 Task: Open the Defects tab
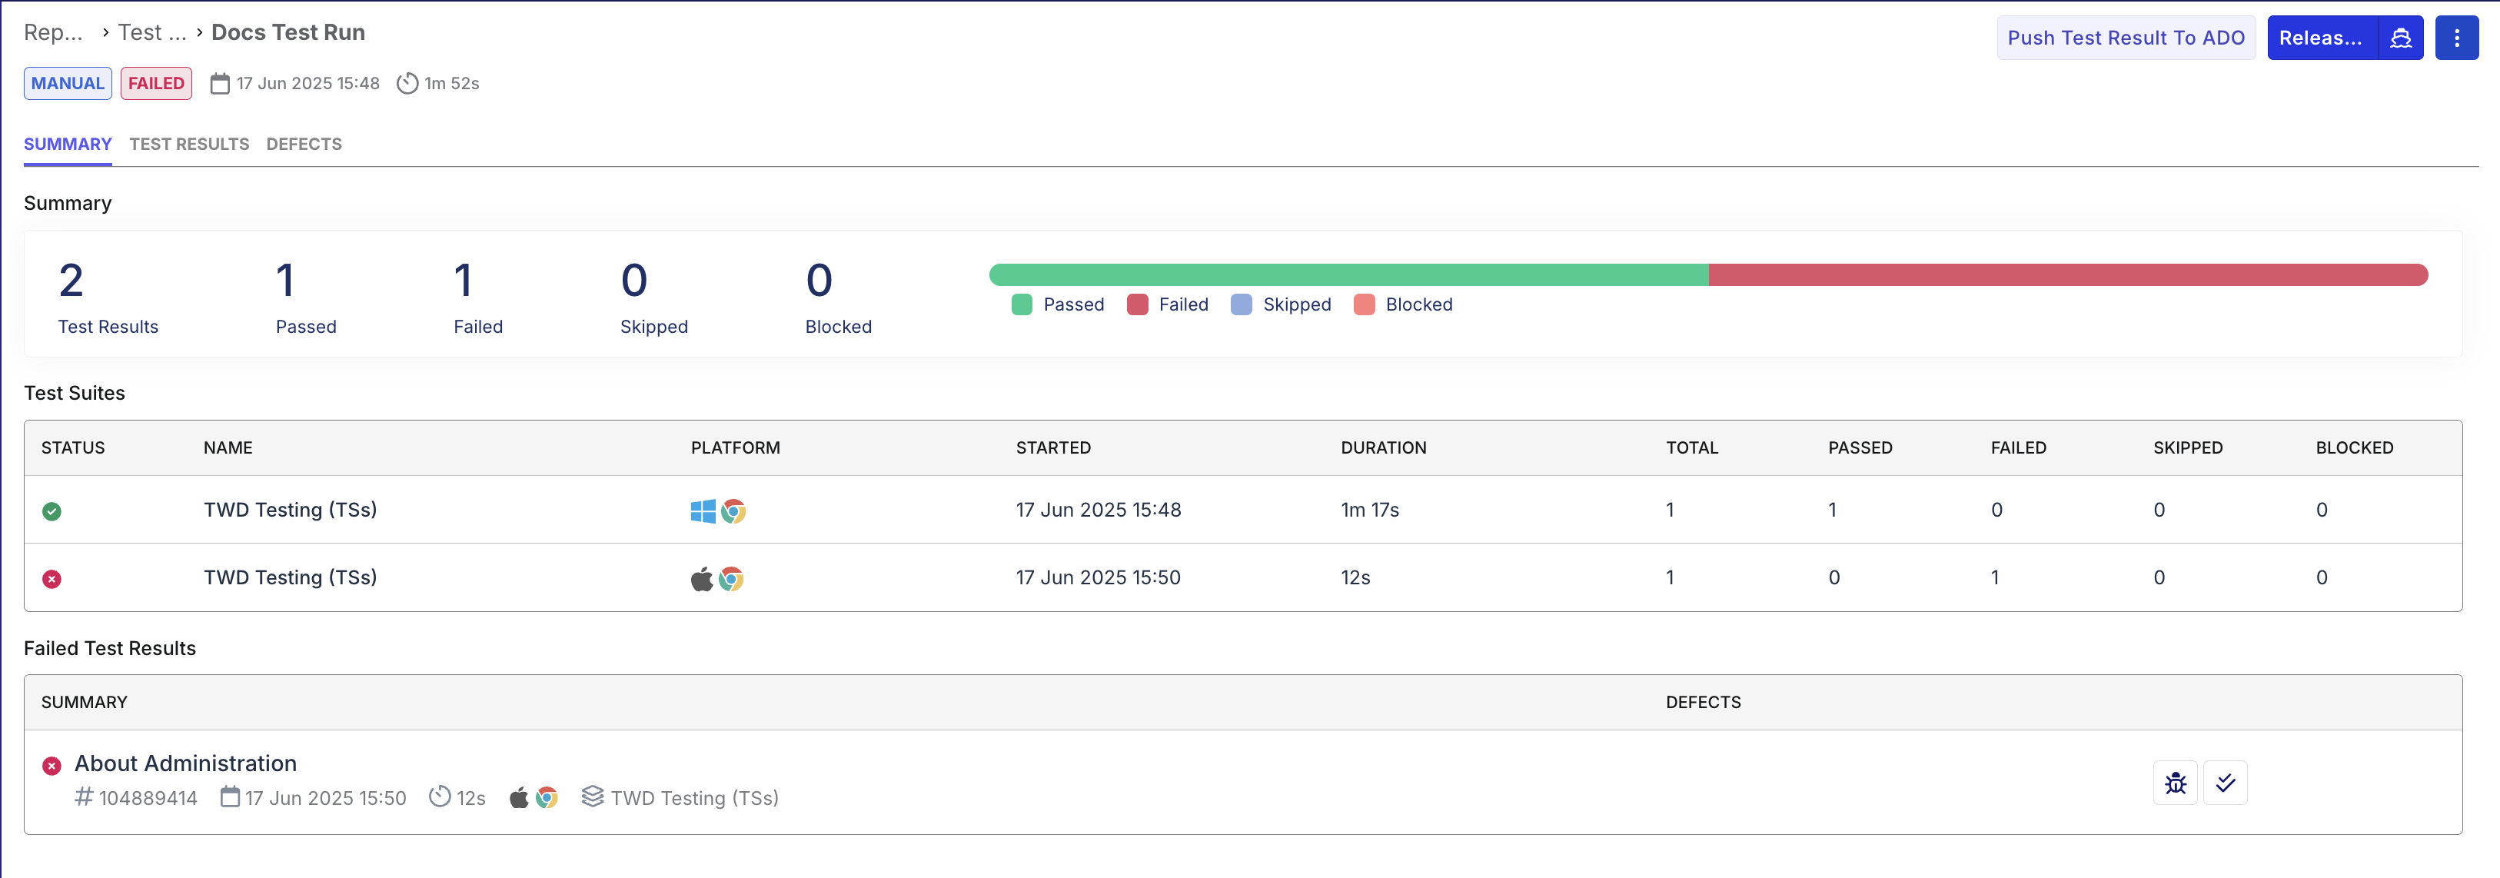(x=304, y=145)
